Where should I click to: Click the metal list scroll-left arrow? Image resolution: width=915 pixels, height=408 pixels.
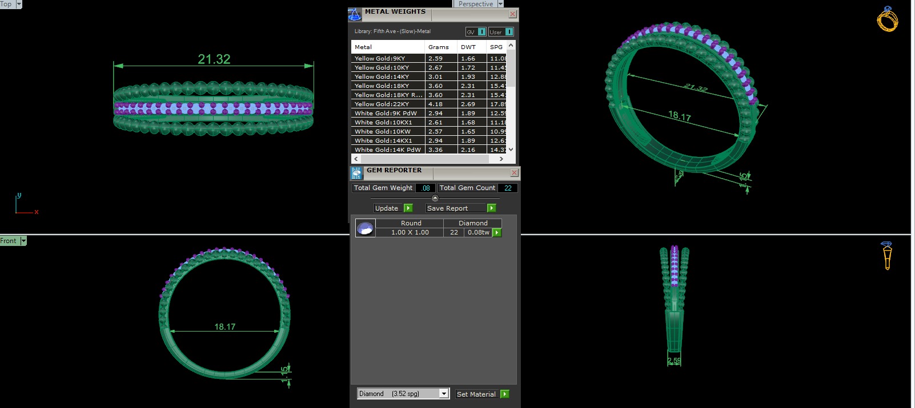coord(356,159)
